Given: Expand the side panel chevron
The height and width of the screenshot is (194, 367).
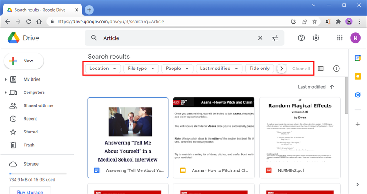Looking at the screenshot, I should (357, 184).
